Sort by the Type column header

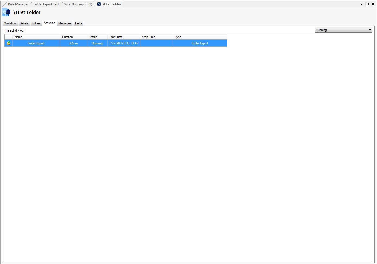tap(200, 37)
